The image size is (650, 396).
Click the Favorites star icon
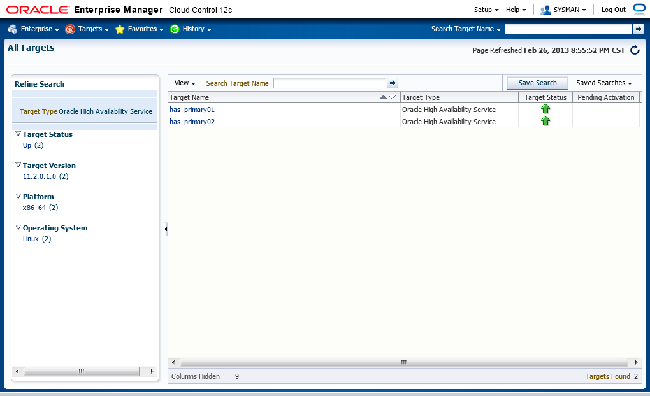click(x=120, y=29)
